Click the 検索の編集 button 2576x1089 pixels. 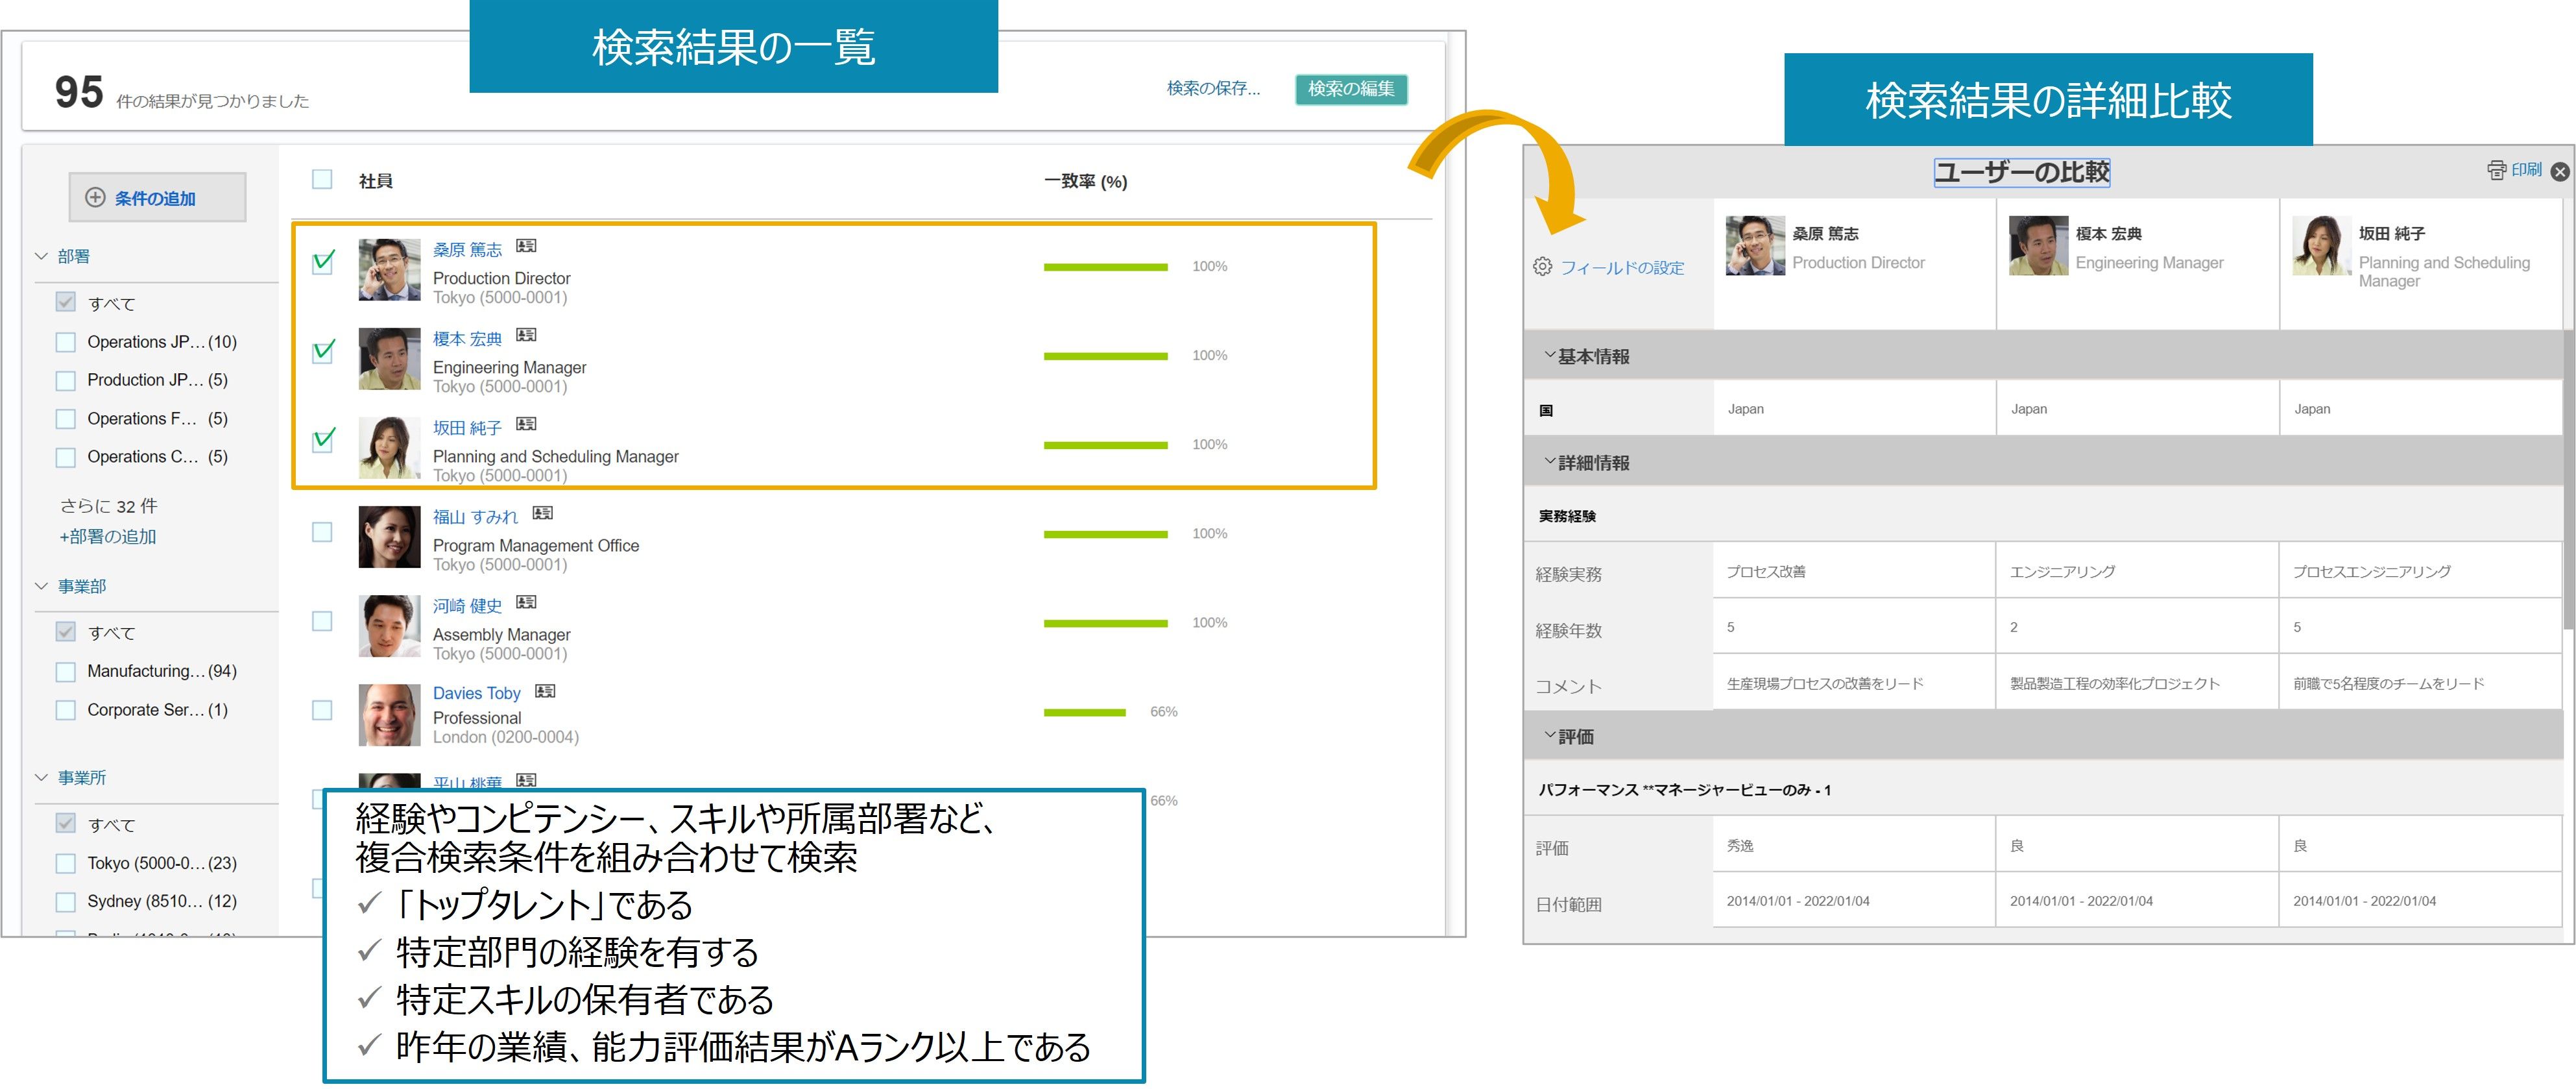tap(1351, 89)
